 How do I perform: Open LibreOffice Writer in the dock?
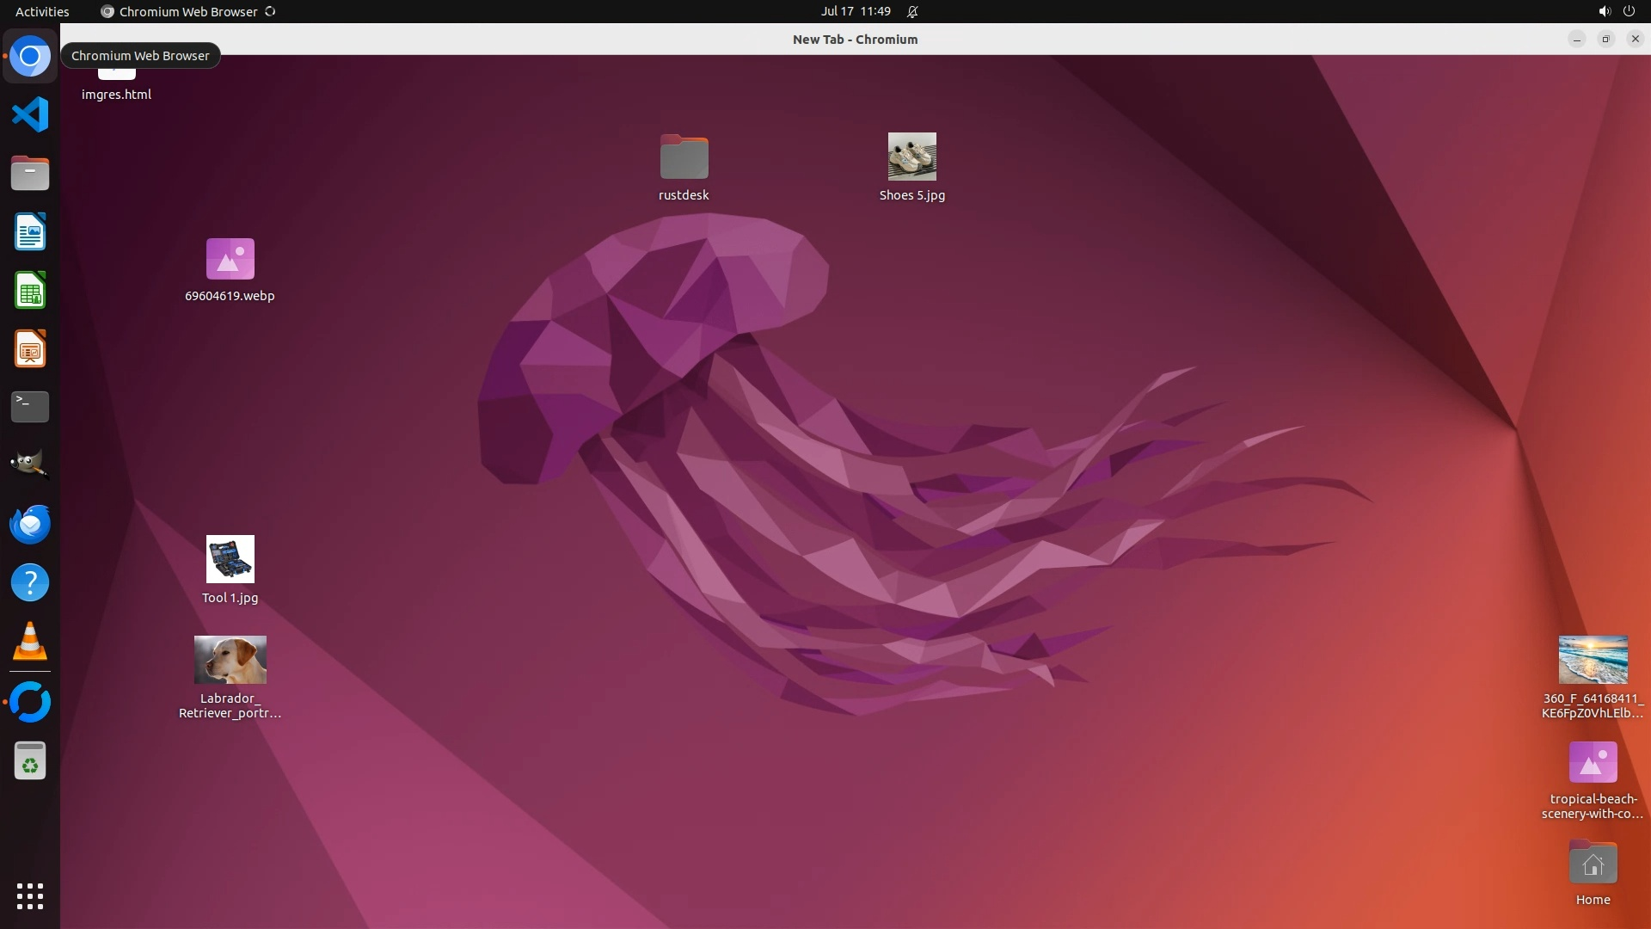click(x=30, y=231)
